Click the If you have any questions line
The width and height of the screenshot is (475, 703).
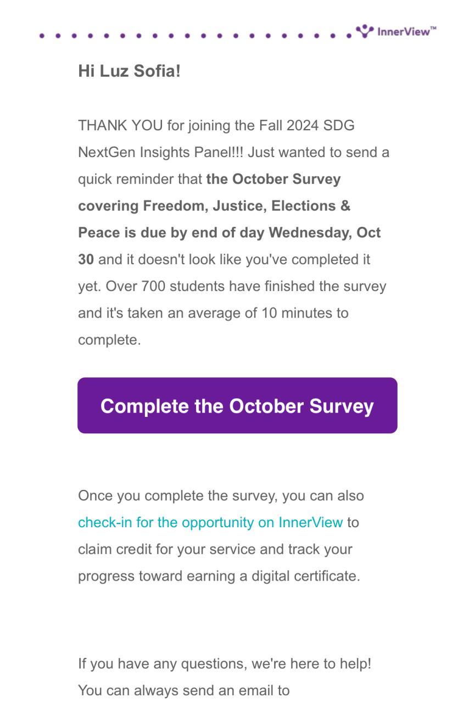225,663
